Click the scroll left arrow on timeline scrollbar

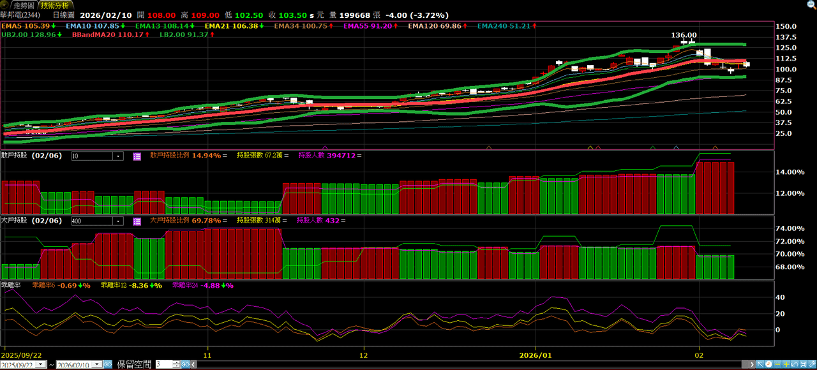193,364
